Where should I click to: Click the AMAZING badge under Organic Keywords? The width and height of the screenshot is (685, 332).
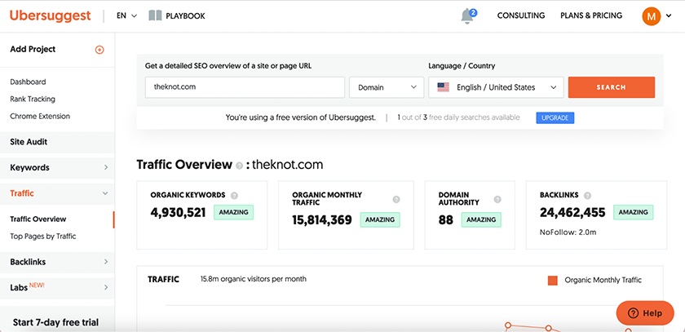(234, 212)
